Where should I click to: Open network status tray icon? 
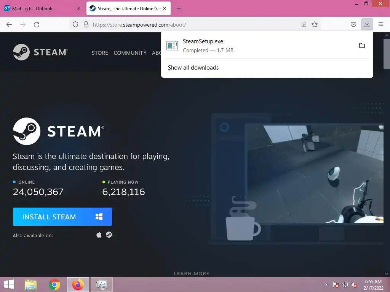pyautogui.click(x=345, y=285)
